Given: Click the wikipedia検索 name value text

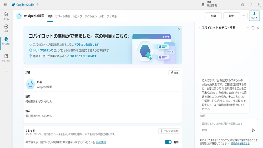Looking at the screenshot, I should click(x=44, y=87).
